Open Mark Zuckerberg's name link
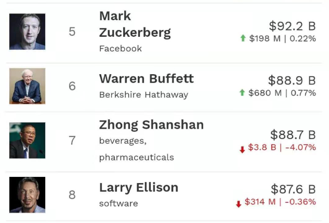This screenshot has height=223, width=329. click(x=135, y=24)
